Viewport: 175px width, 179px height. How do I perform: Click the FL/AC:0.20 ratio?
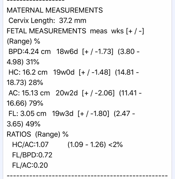pyautogui.click(x=30, y=165)
